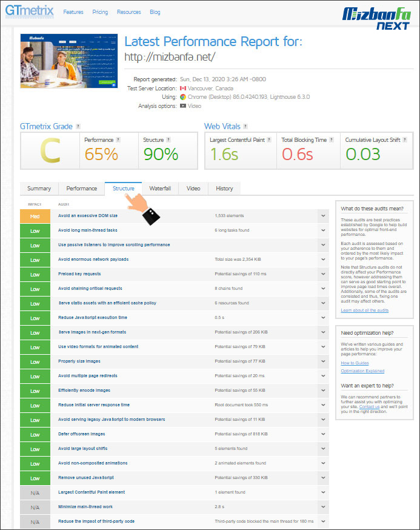Open the Resources menu
The width and height of the screenshot is (420, 530).
(128, 12)
